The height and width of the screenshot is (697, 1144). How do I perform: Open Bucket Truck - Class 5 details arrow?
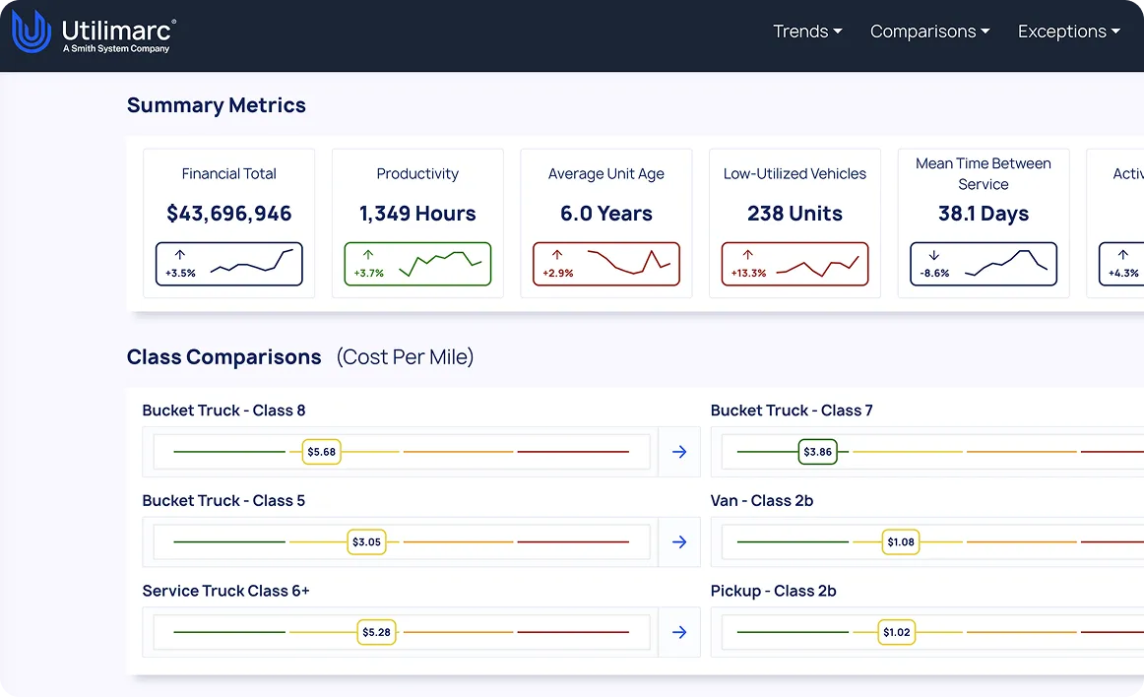pos(679,542)
